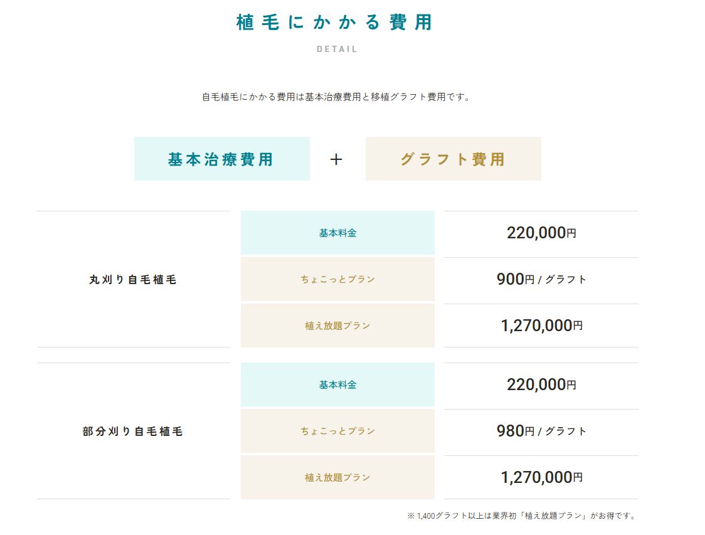The image size is (705, 535).
Task: Click the plus sign between cost boxes
Action: (x=336, y=159)
